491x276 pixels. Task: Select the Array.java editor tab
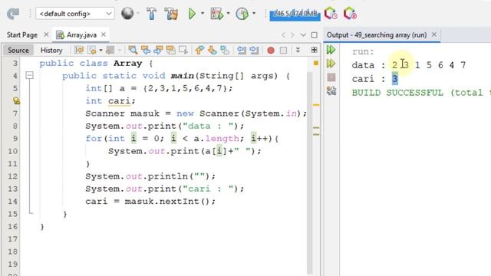point(81,34)
